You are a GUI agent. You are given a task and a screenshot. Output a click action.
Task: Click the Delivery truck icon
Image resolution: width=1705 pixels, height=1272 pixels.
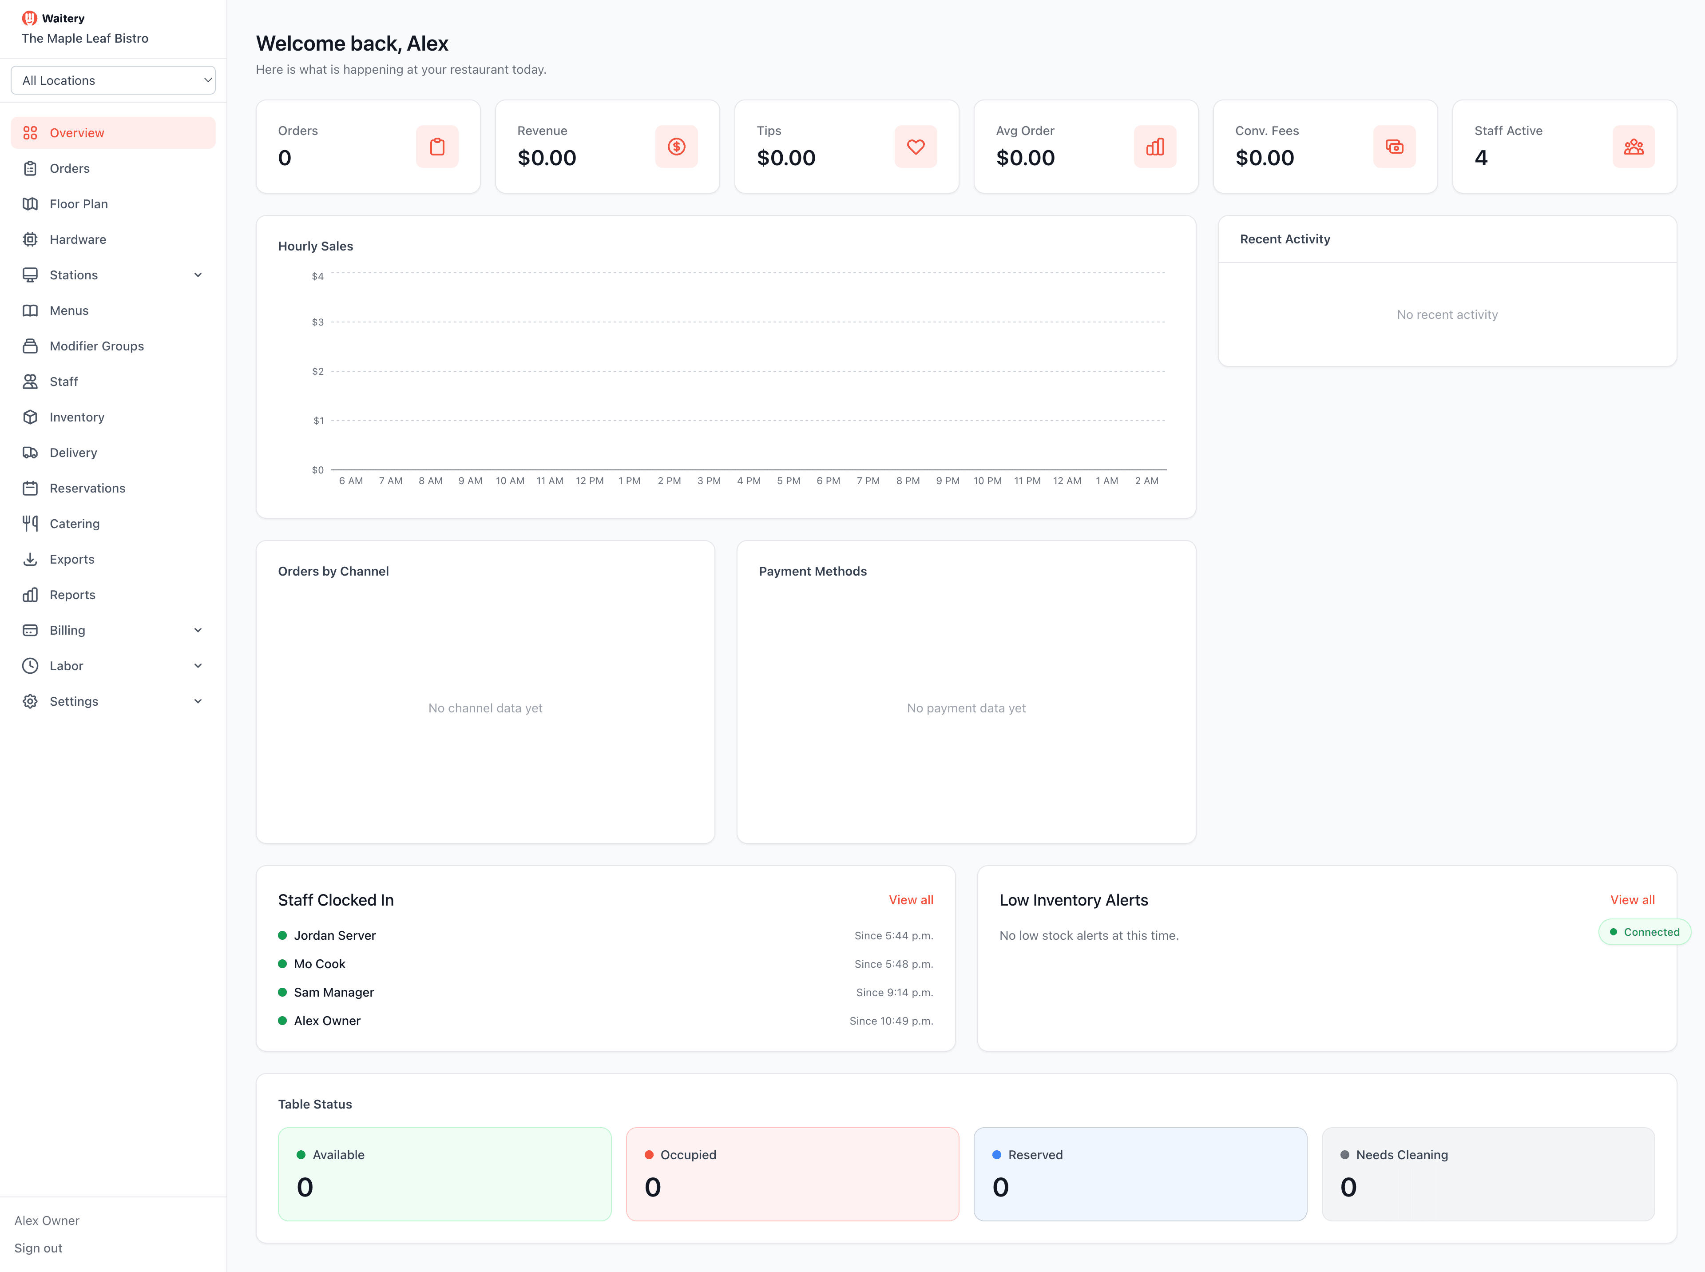click(x=30, y=452)
